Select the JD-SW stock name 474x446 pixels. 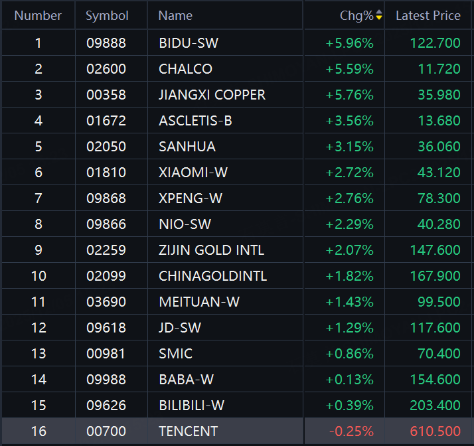click(180, 328)
